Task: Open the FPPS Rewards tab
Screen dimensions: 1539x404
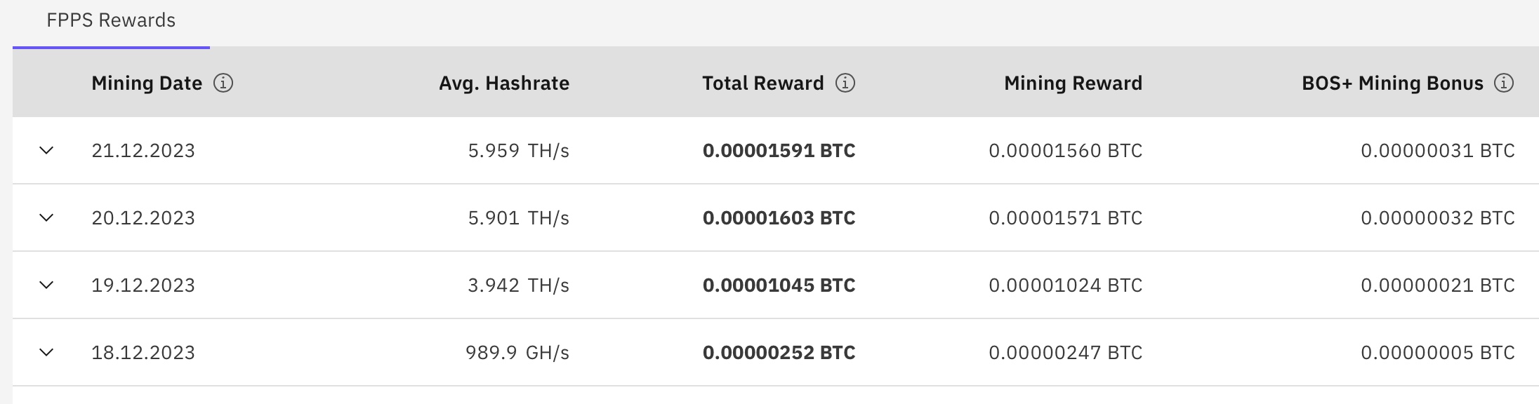Action: tap(111, 21)
